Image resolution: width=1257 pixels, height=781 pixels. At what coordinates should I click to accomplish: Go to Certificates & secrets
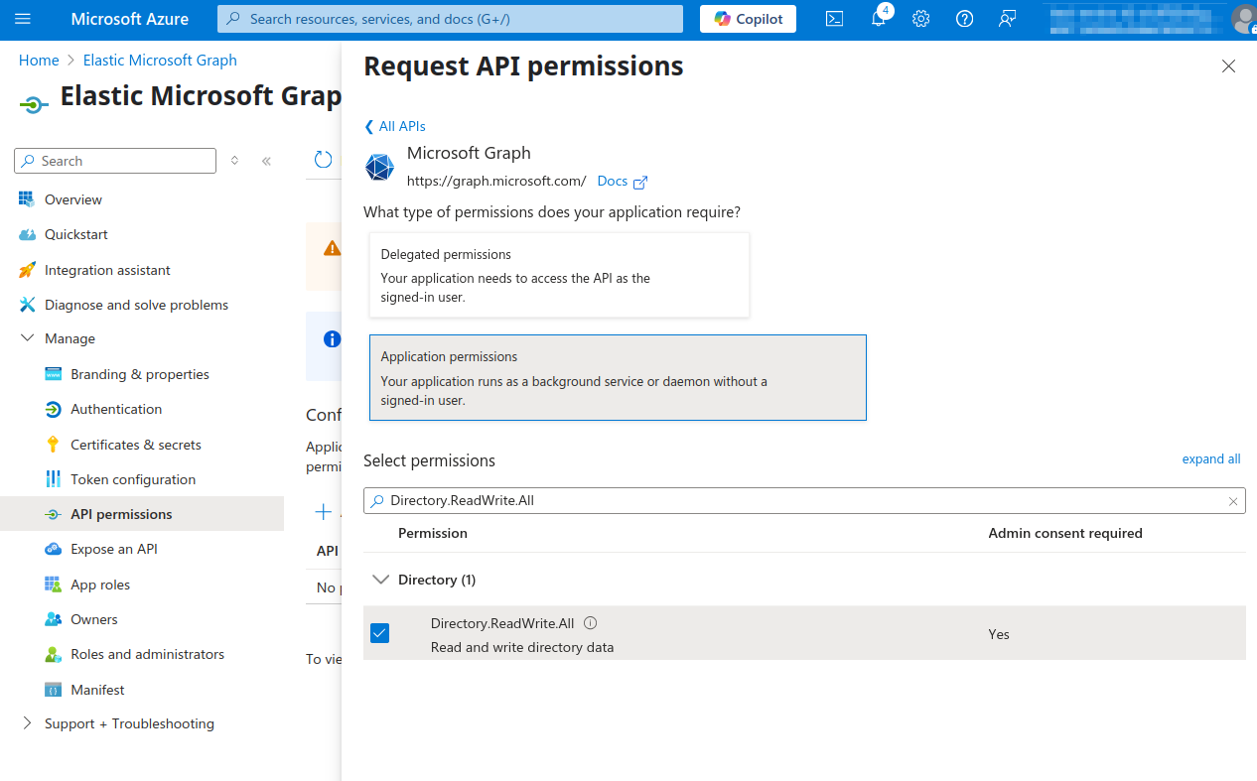point(135,444)
